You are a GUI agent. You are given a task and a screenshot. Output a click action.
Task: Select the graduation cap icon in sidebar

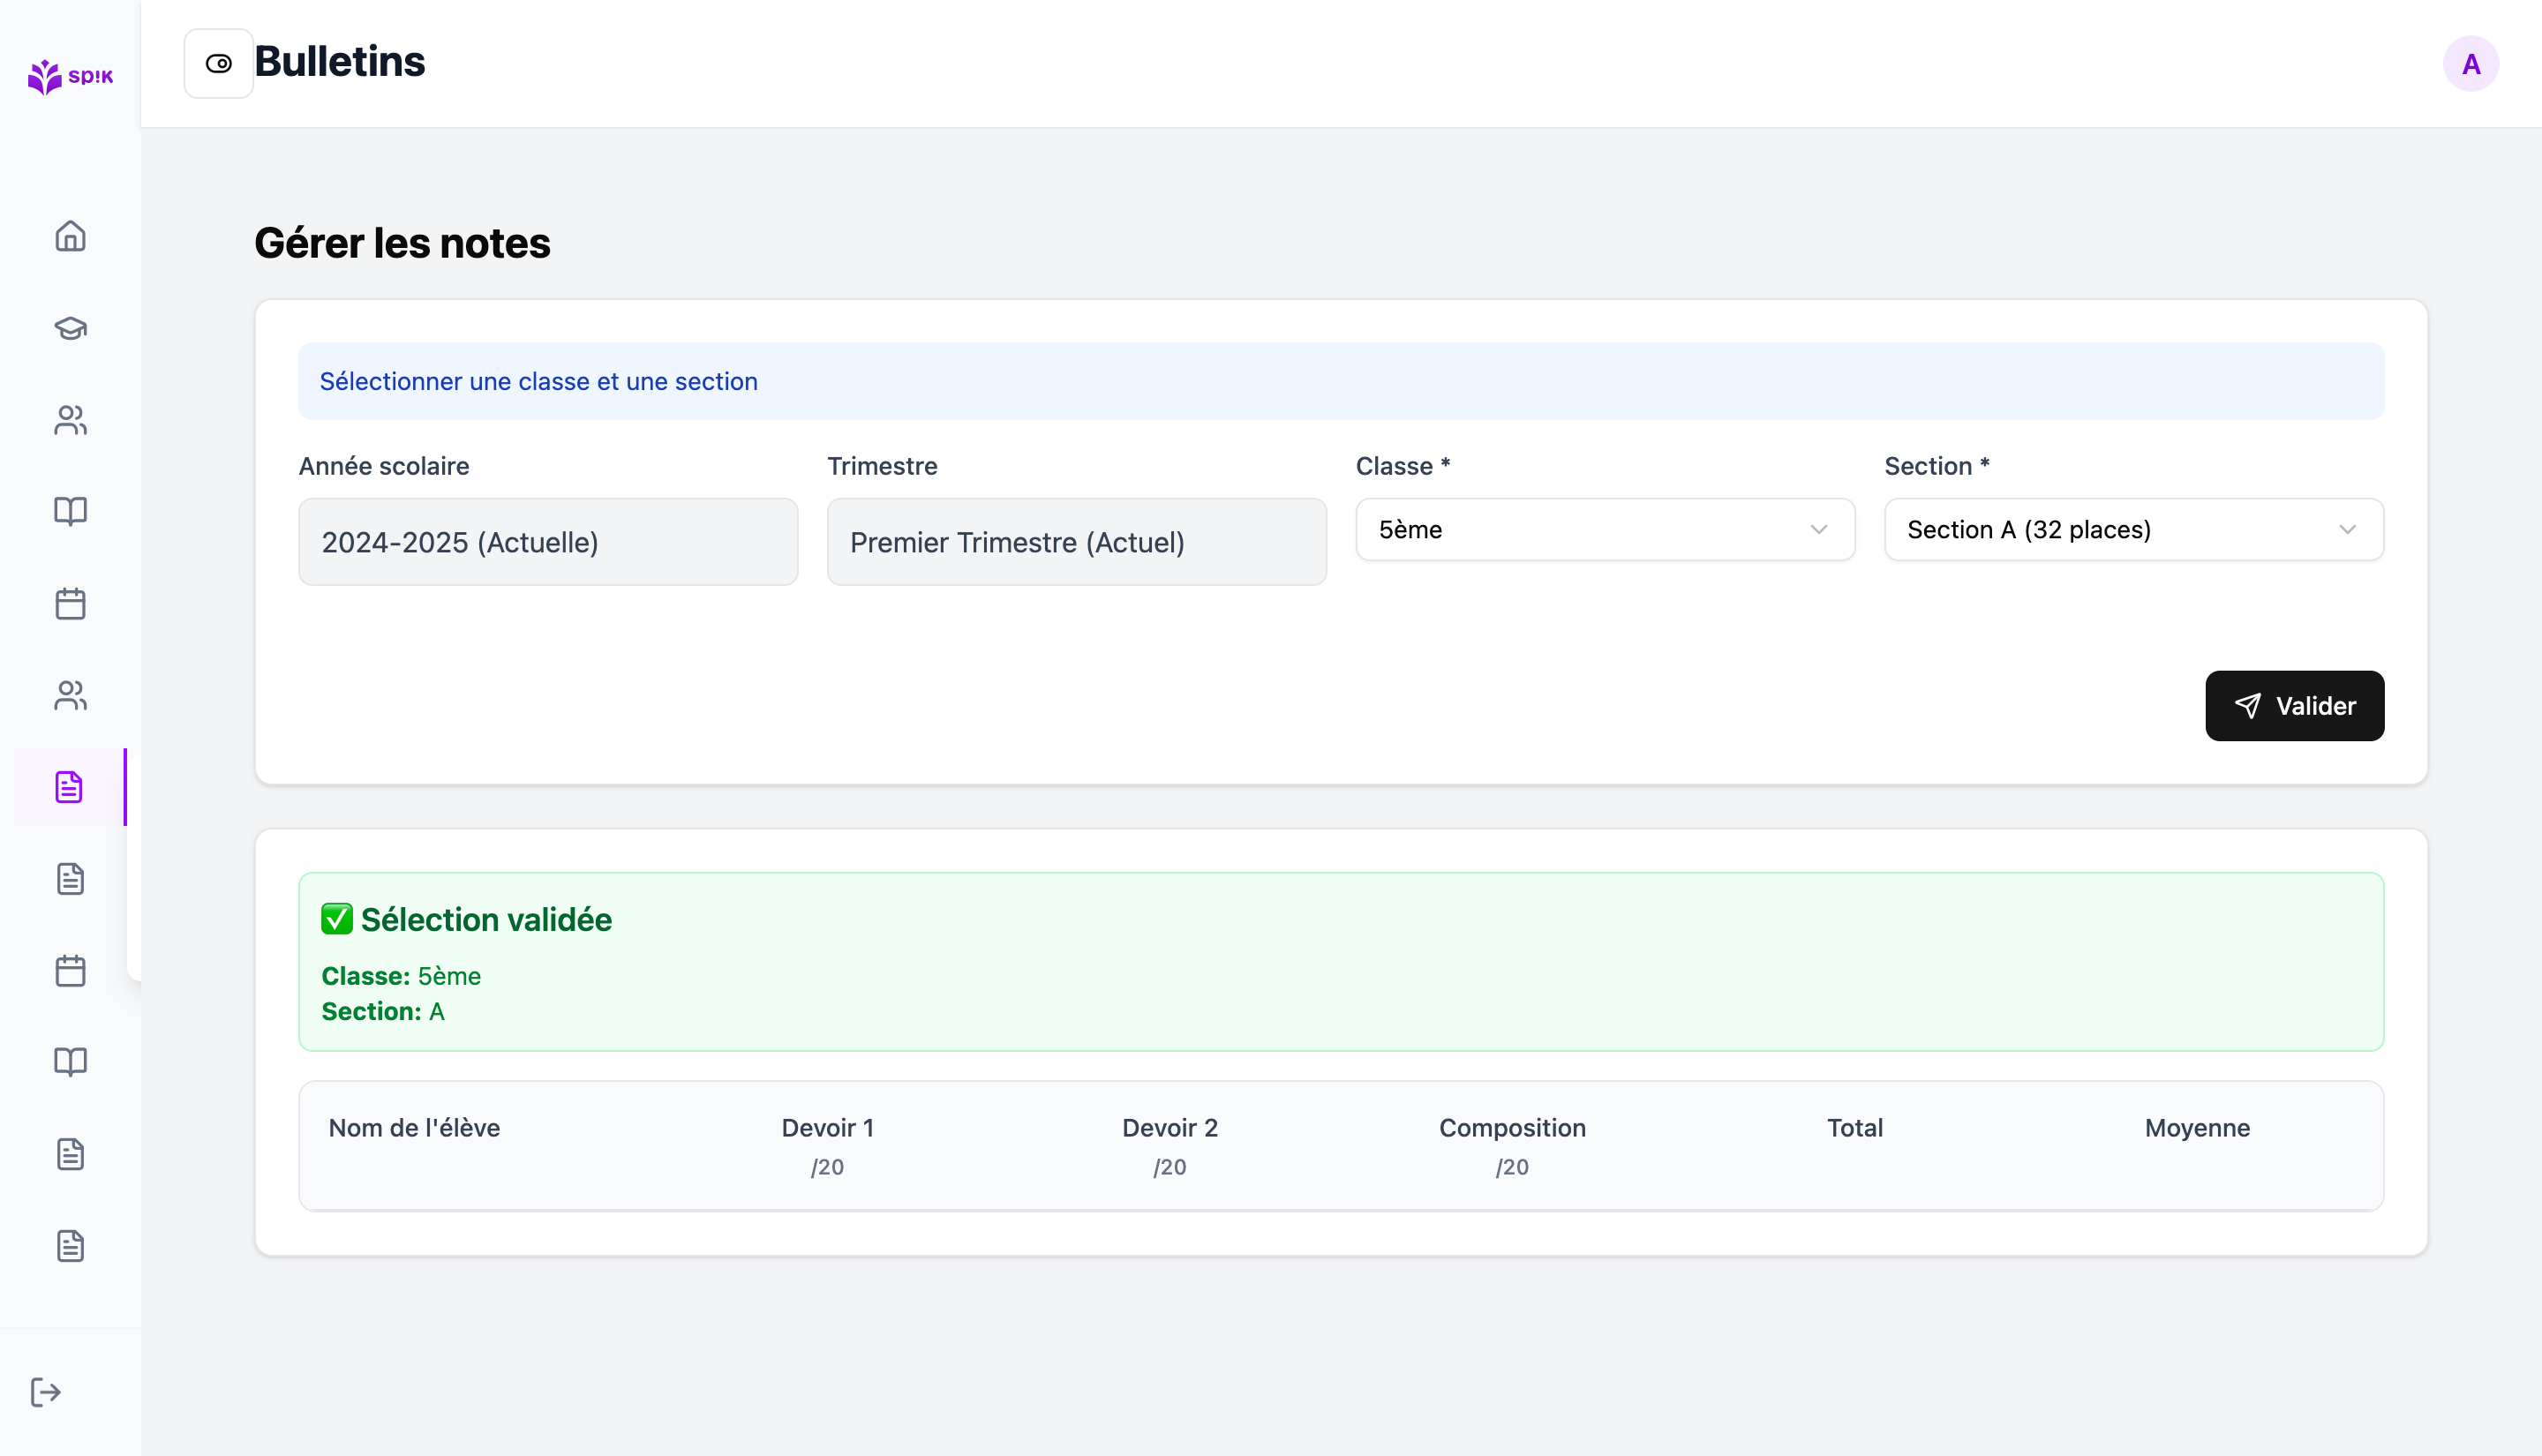[70, 328]
